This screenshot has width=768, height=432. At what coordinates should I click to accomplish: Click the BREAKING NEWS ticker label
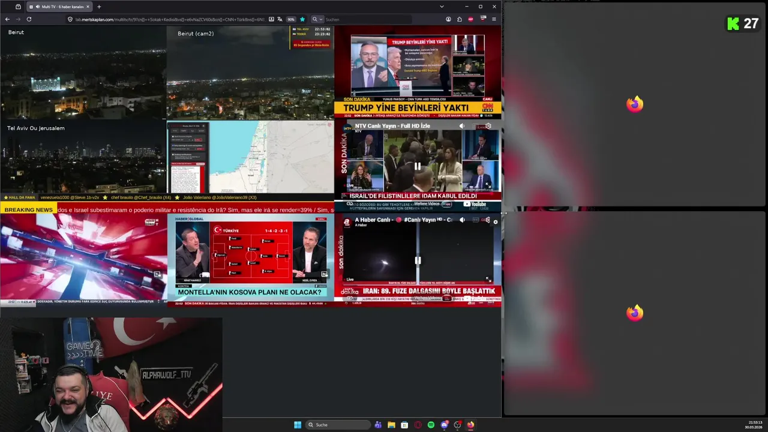tap(28, 210)
